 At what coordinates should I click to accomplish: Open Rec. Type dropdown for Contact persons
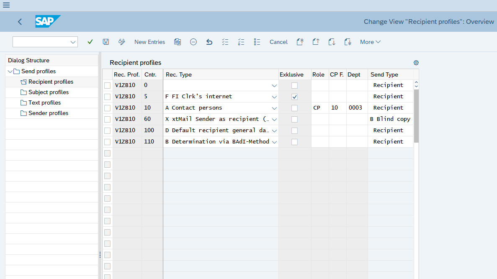[x=274, y=108]
